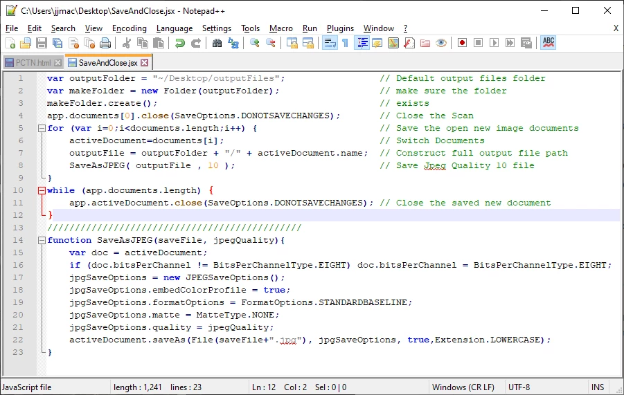Start macro recording with red dot icon
This screenshot has width=624, height=395.
pos(462,42)
